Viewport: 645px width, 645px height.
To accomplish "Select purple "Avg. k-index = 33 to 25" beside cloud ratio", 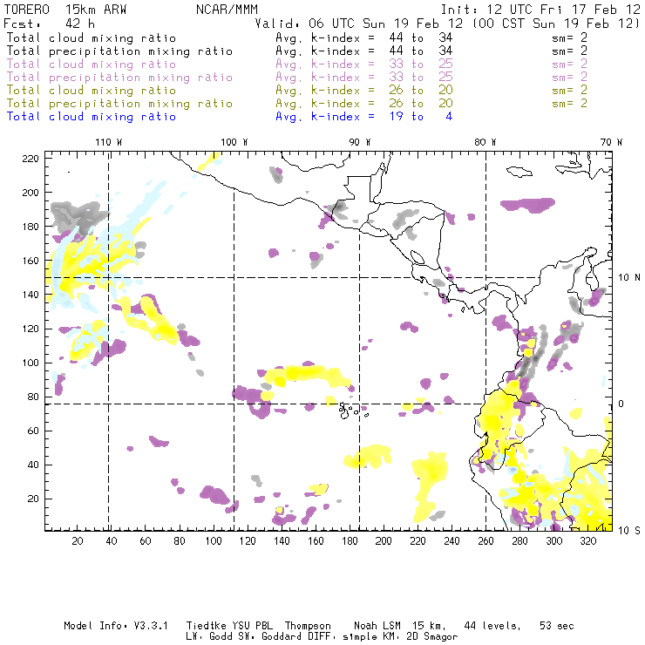I will coord(364,64).
